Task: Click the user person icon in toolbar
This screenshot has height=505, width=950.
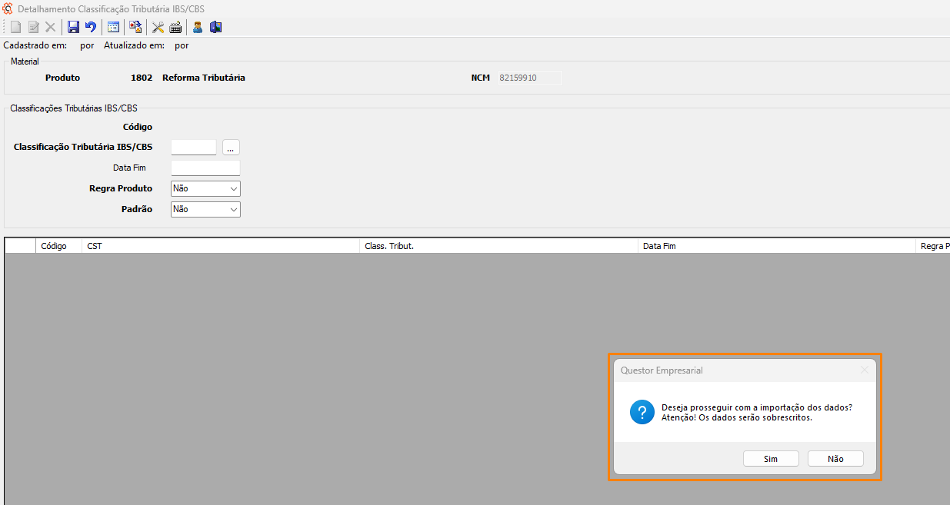Action: [x=198, y=27]
